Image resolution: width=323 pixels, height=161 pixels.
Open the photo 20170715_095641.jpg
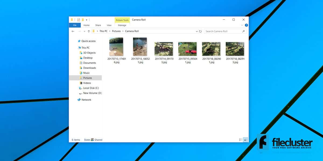coord(188,48)
